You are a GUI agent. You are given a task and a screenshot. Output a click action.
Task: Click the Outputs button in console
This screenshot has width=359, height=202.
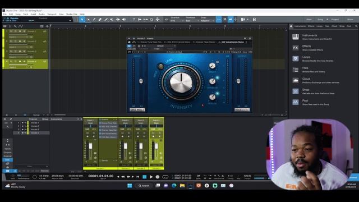coord(7,153)
